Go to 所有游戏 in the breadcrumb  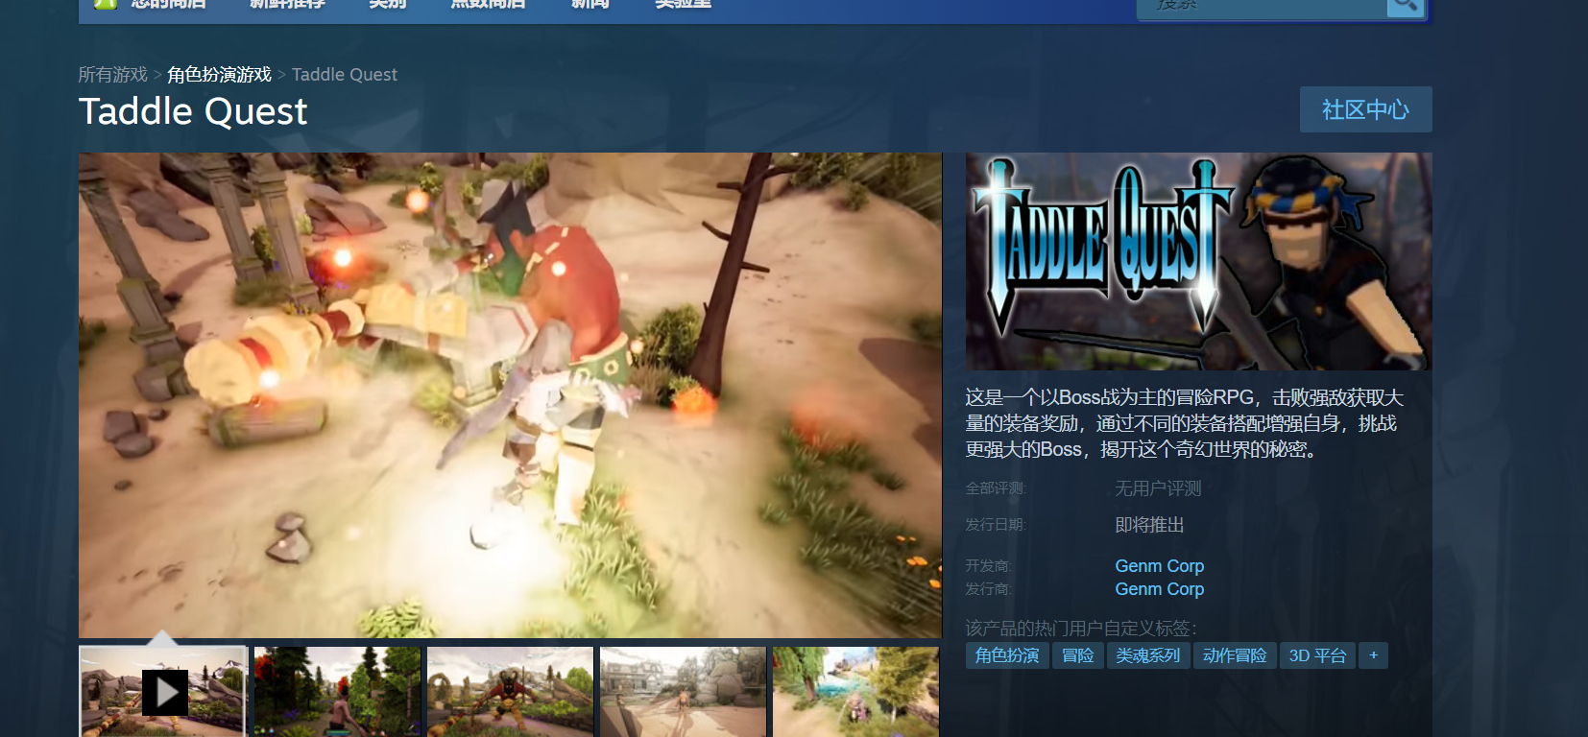[112, 75]
